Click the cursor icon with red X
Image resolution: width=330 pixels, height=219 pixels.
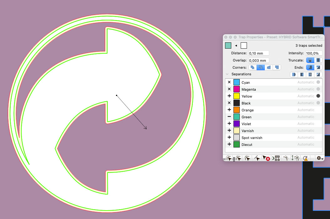[266, 158]
